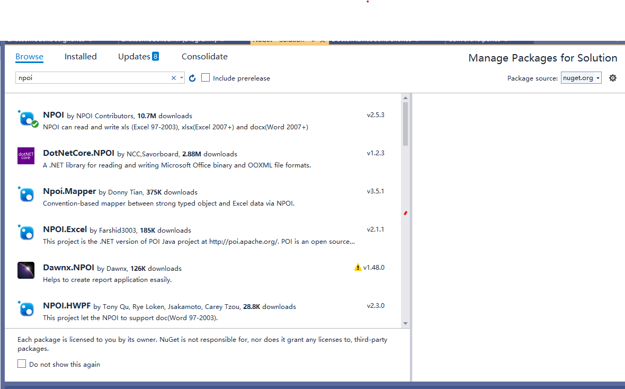
Task: Click the 'Manage Packages for Solution' heading
Action: click(x=543, y=58)
